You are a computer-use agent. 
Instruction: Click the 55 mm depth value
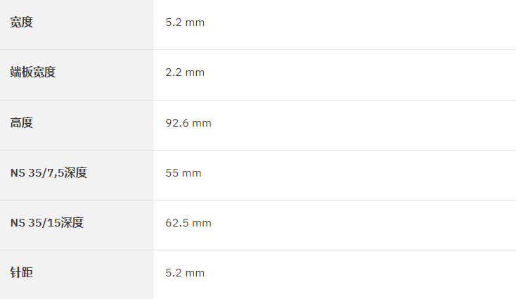pos(183,173)
